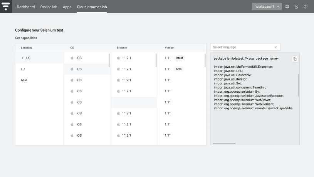The image size is (314, 177).
Task: Click the OS column header
Action: click(x=72, y=48)
